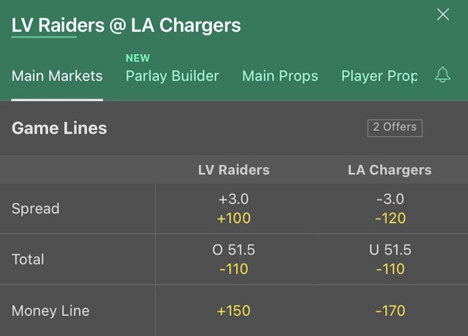The image size is (468, 336).
Task: Tap the Money Line row label
Action: [50, 311]
